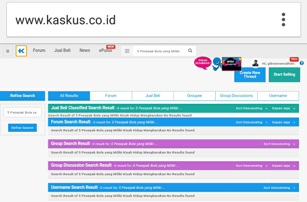Click the Forum Search Result heading
307x202 pixels.
click(x=71, y=122)
